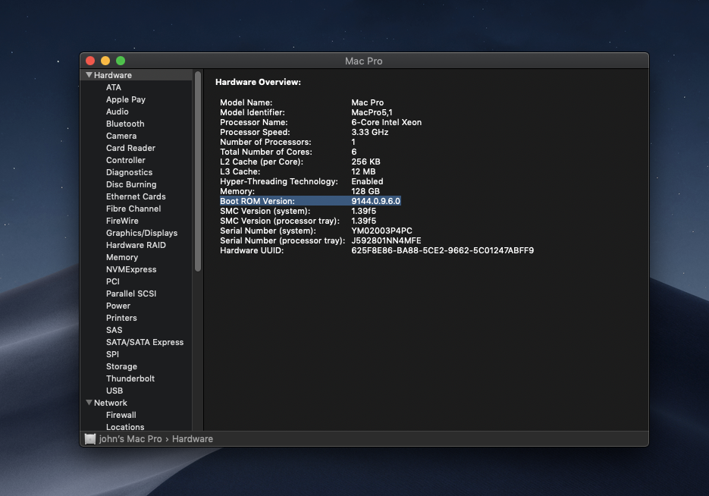Open the Ethernet Cards section

point(136,196)
